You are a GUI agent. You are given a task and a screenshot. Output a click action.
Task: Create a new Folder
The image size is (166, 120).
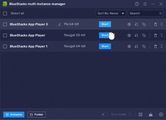click(36, 114)
